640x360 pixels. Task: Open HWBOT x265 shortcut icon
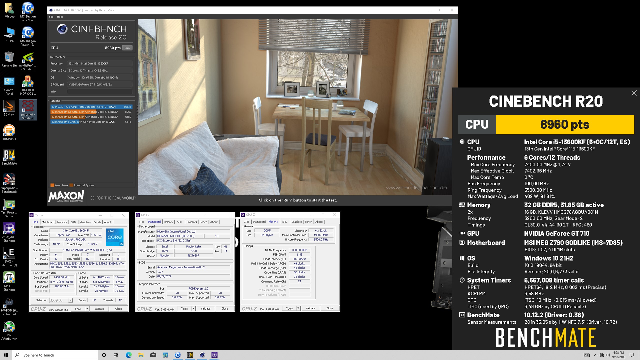(9, 306)
